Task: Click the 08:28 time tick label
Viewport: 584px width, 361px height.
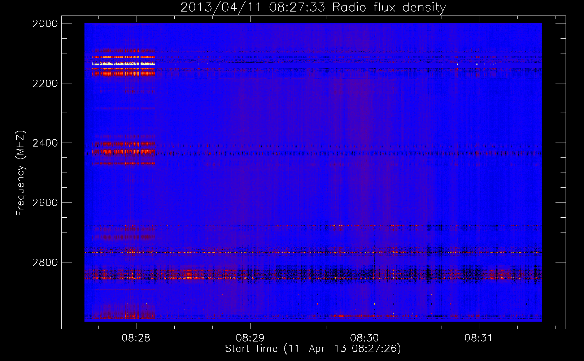Action: (136, 338)
